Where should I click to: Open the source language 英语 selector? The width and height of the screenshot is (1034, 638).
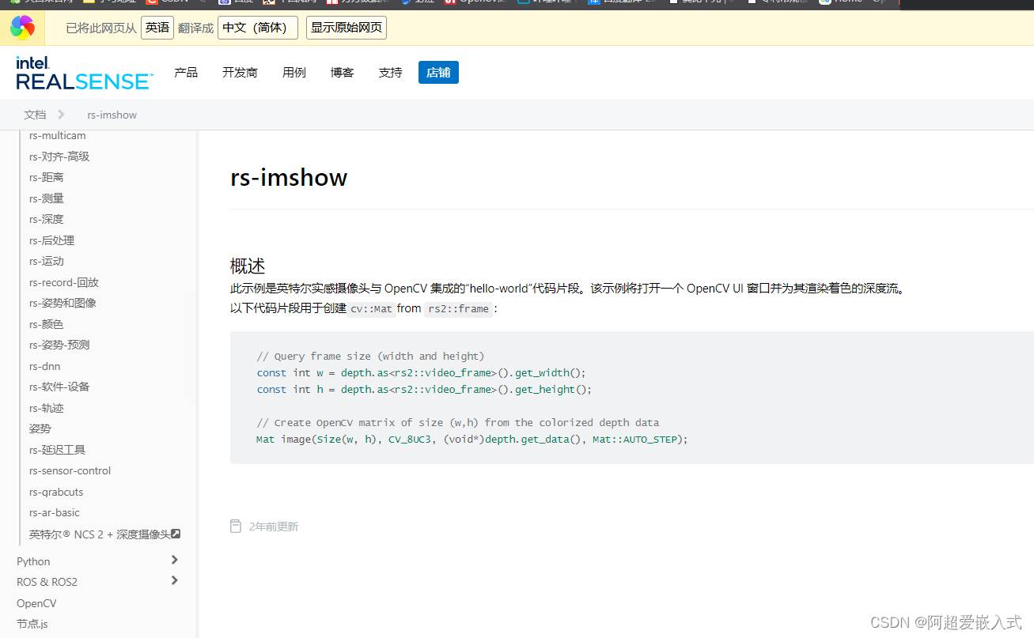[x=157, y=28]
